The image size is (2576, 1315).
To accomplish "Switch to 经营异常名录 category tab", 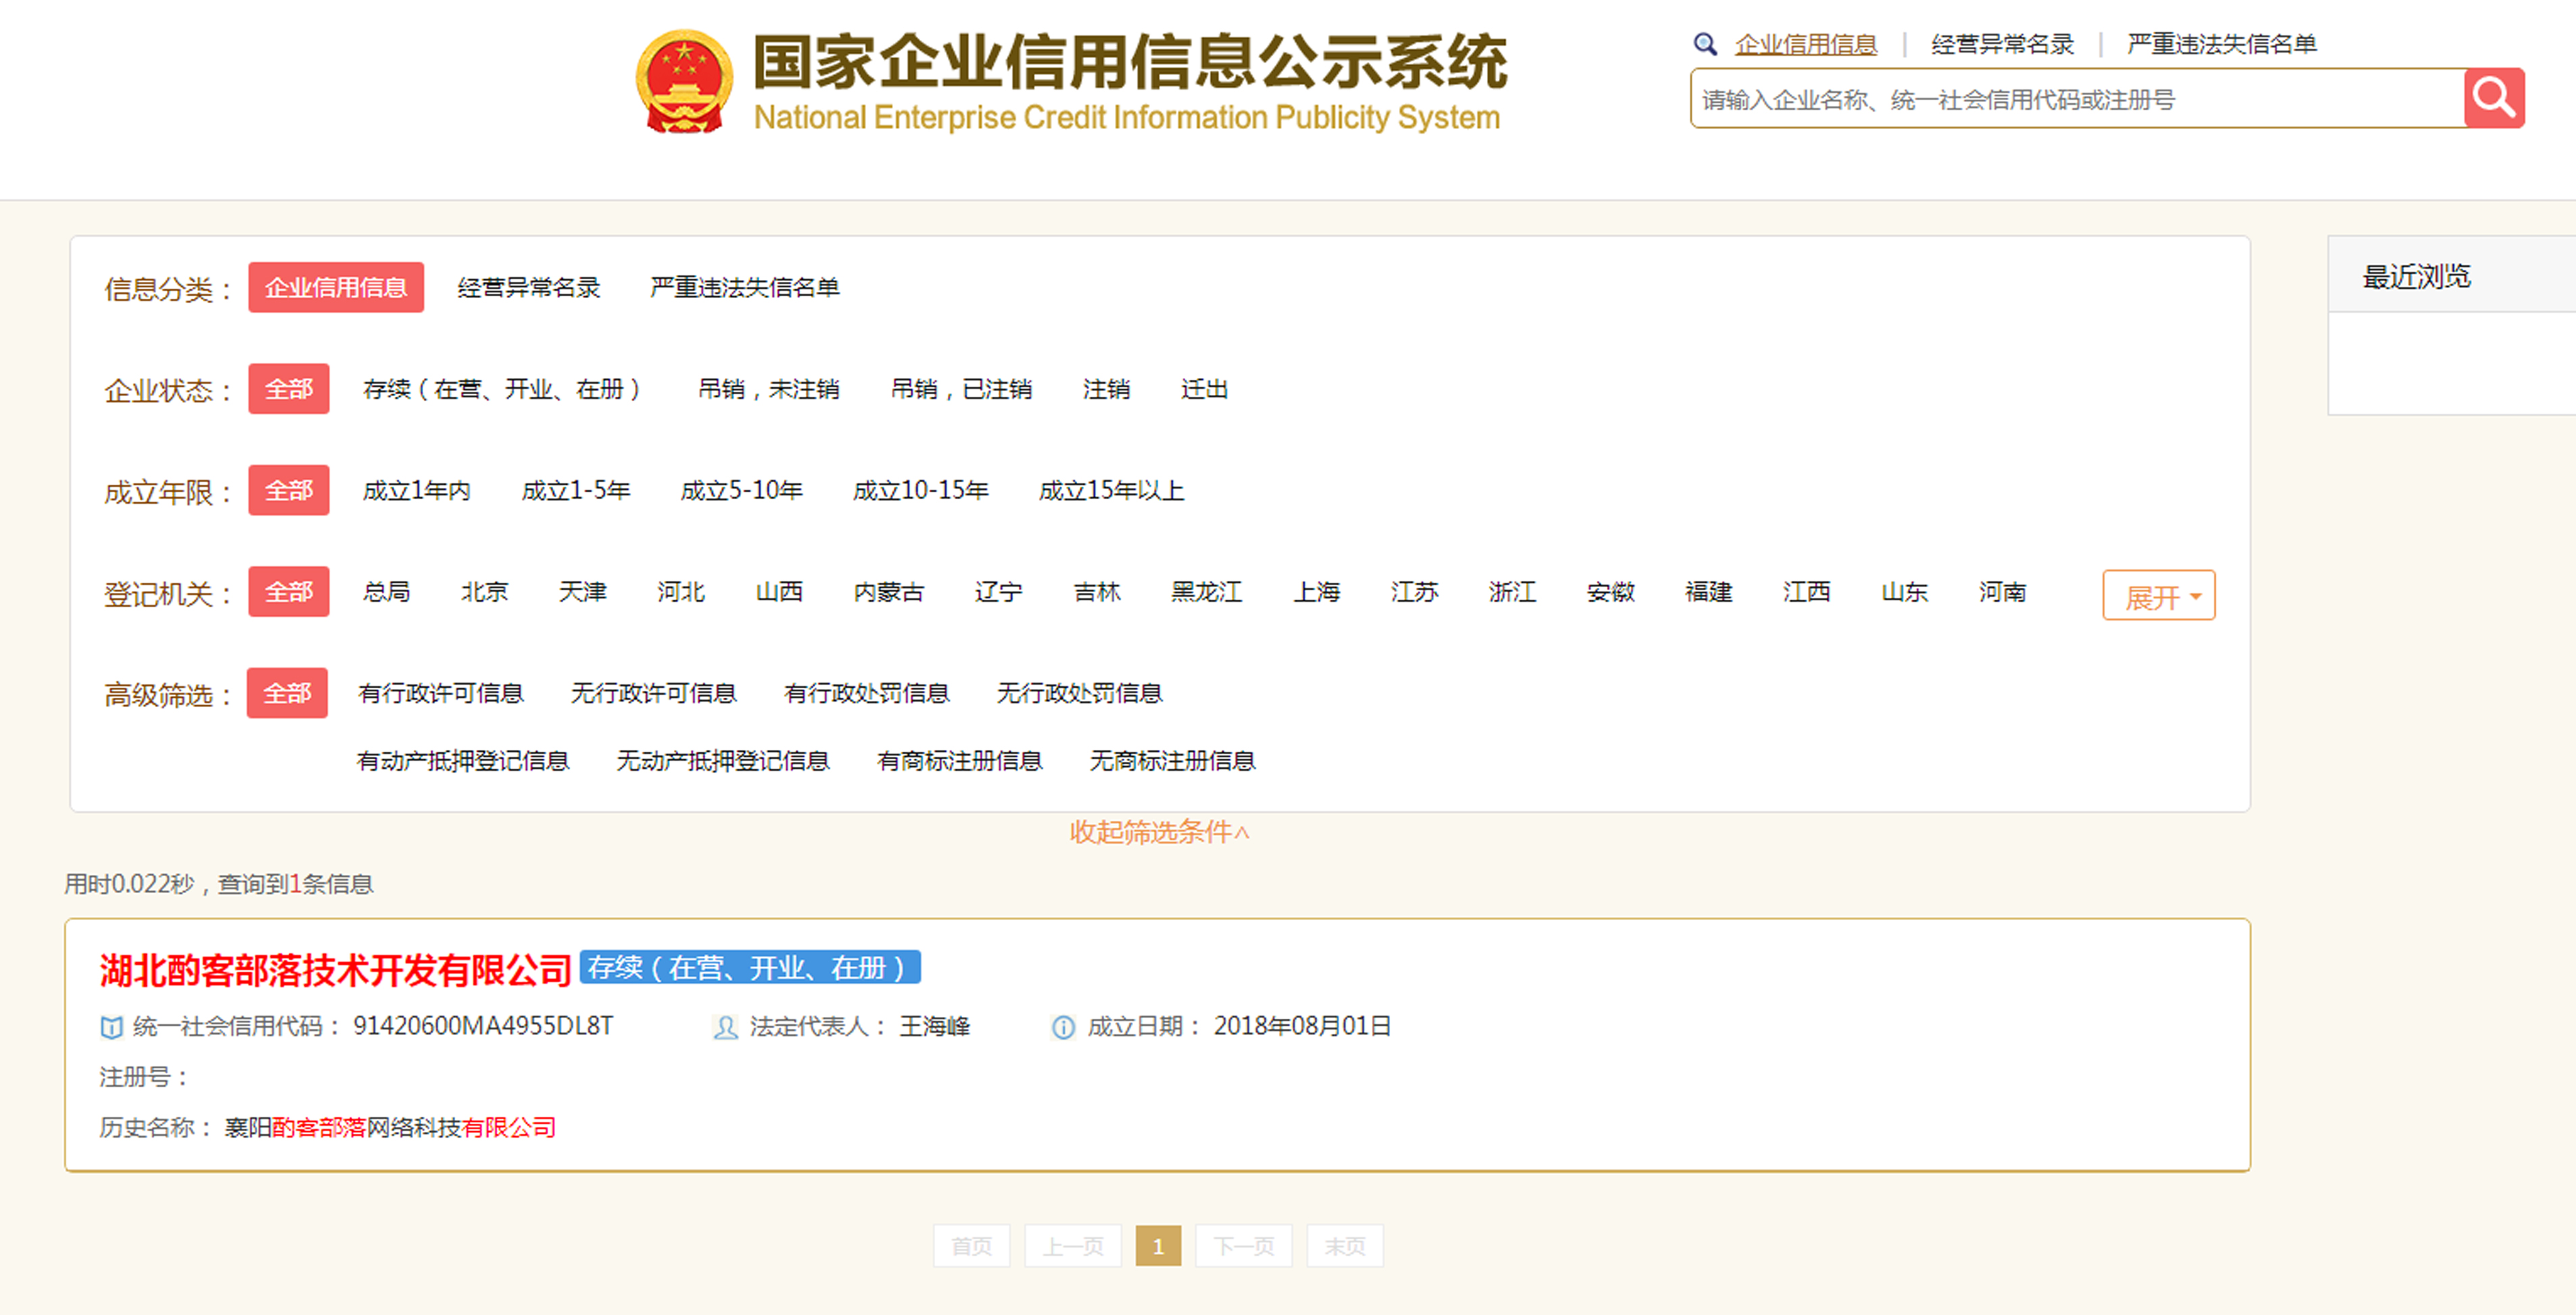I will coord(528,288).
